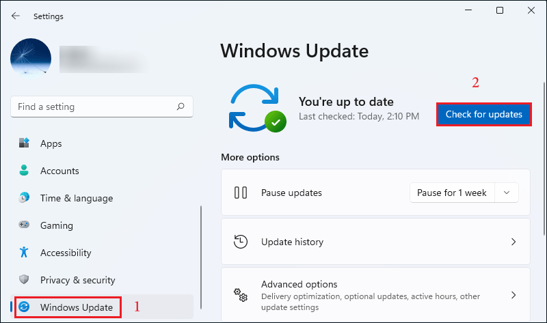Click the main page vertical scrollbar

[x=544, y=158]
